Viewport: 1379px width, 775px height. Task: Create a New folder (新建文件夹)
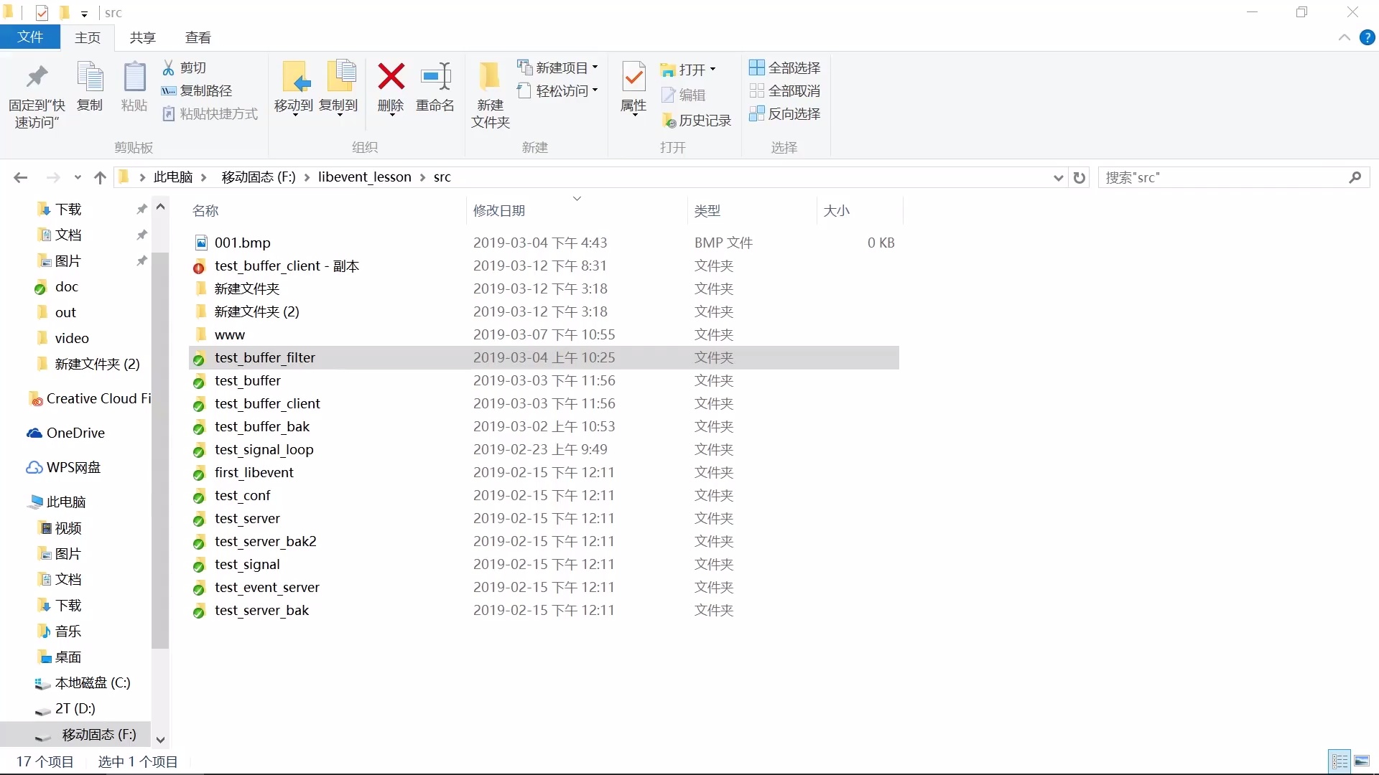(491, 95)
